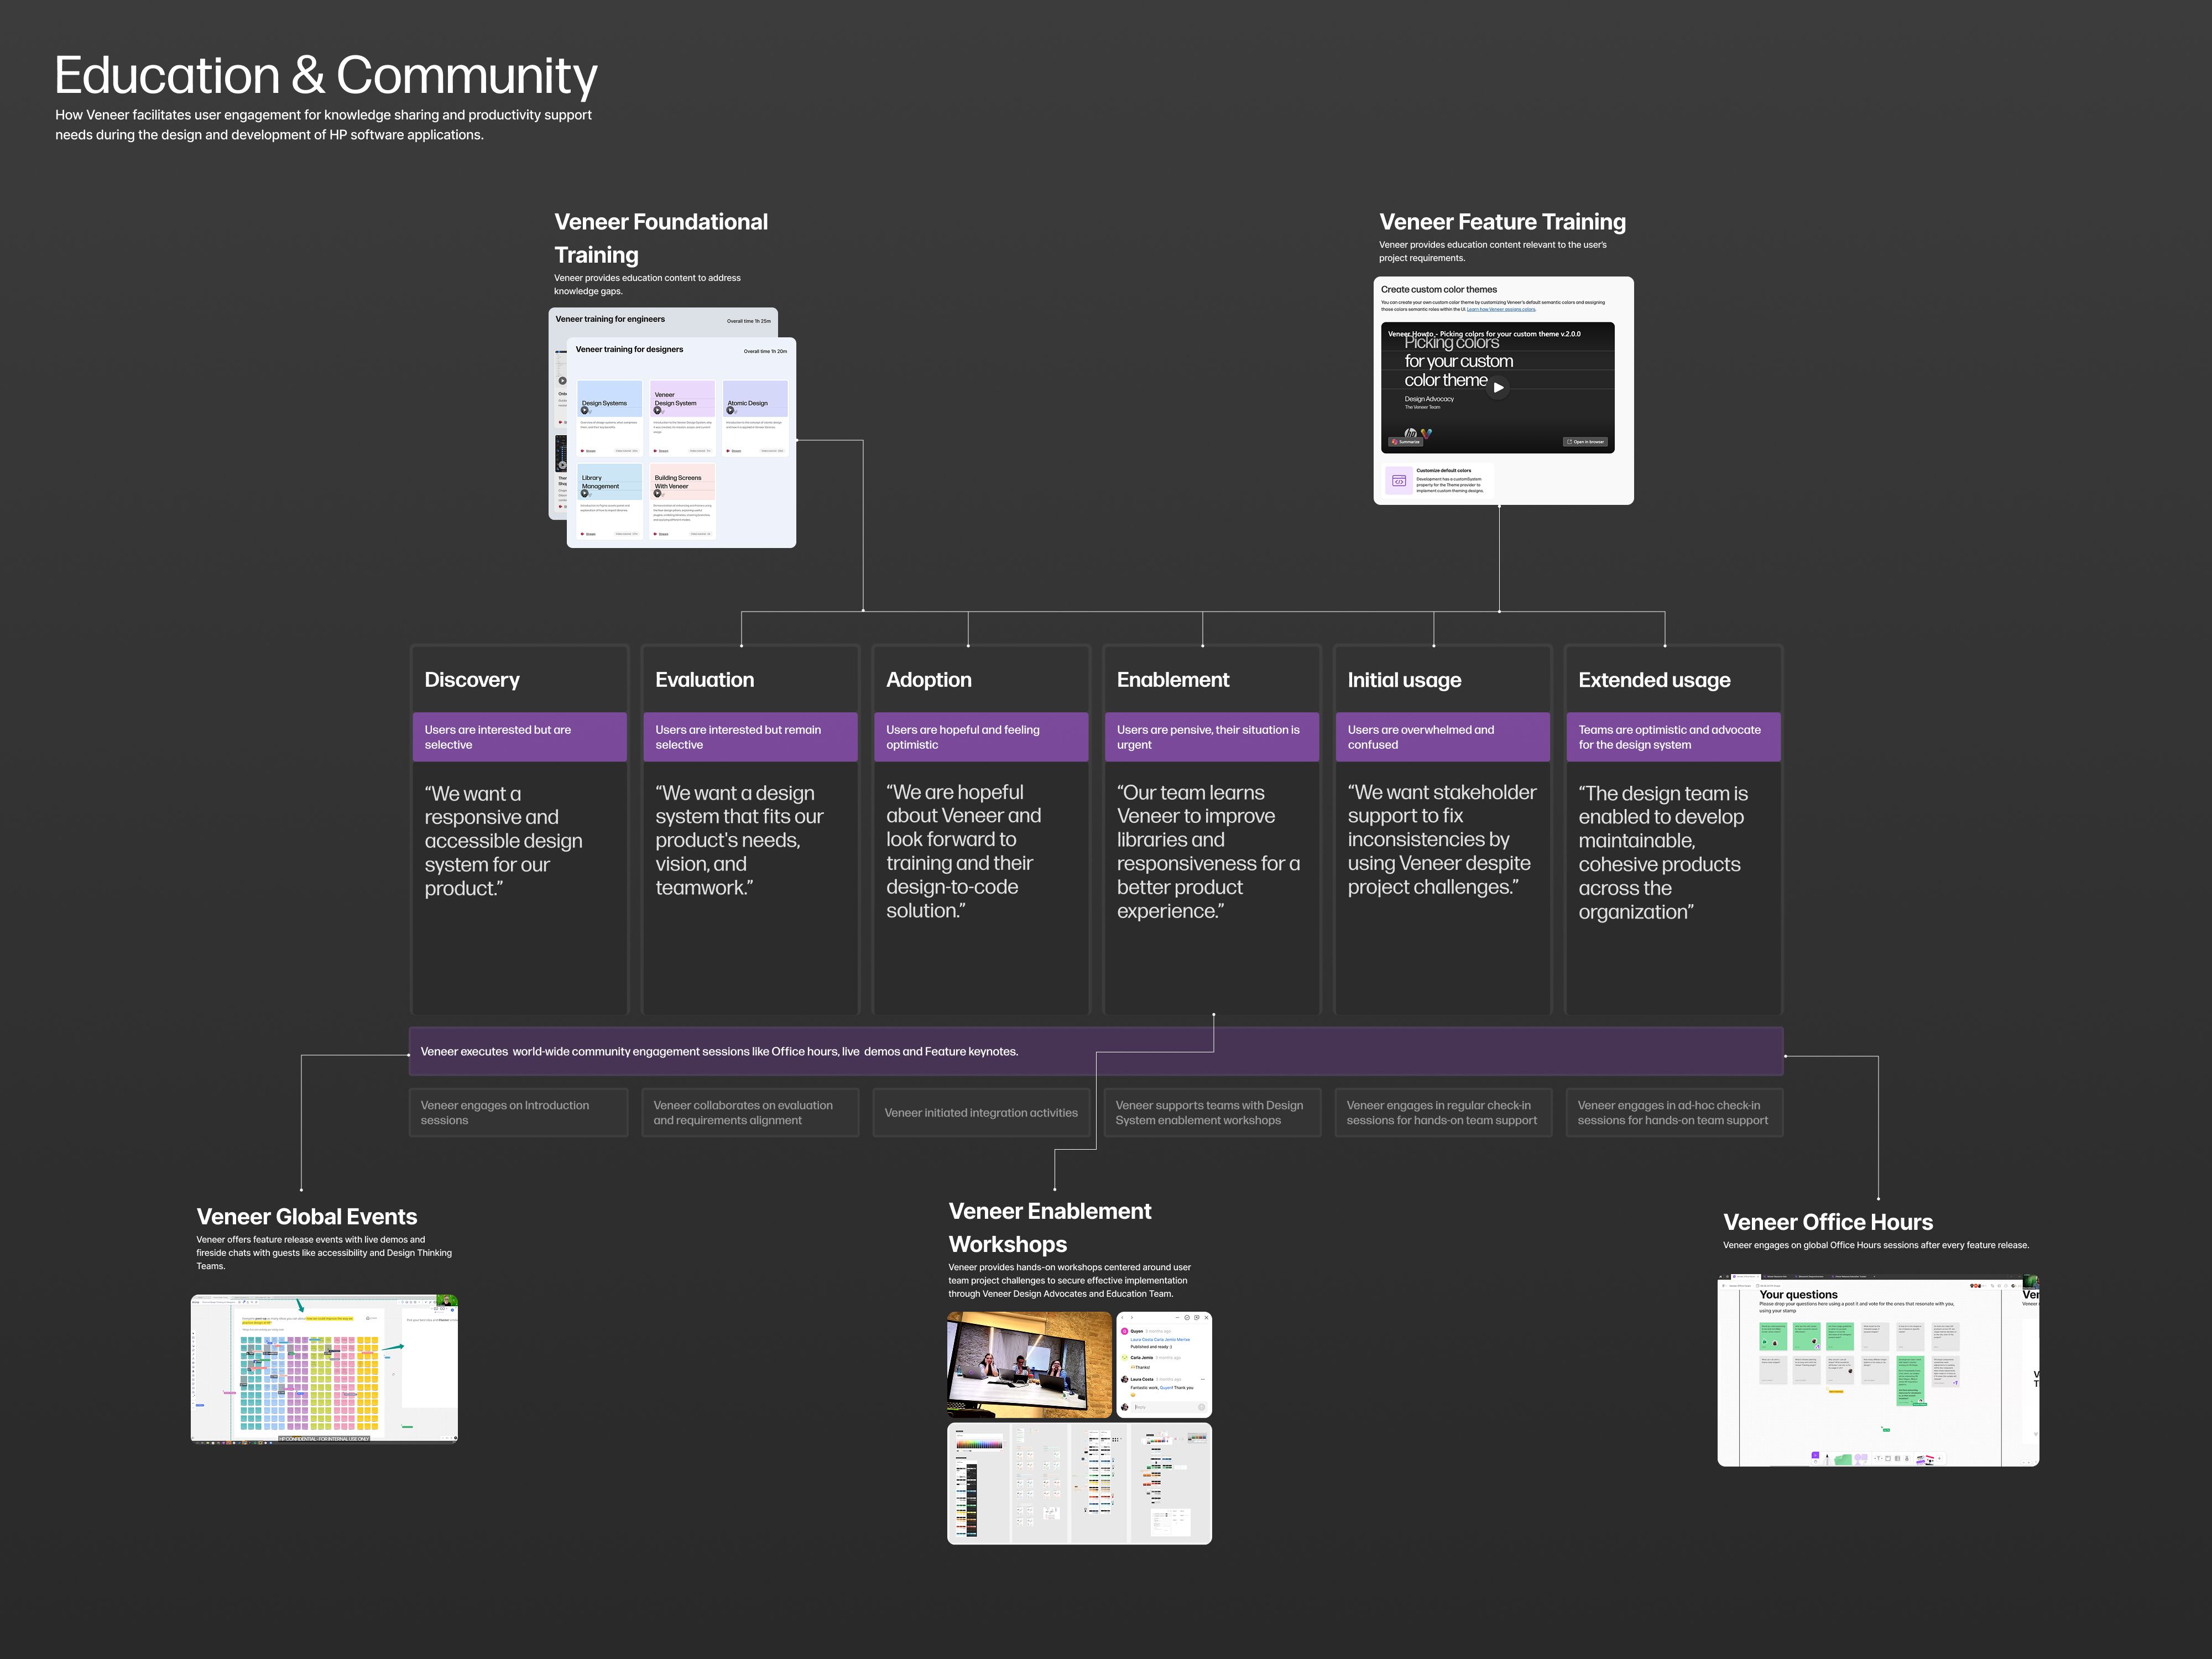
Task: Open the Veneer Global Events screenshot
Action: coord(324,1368)
